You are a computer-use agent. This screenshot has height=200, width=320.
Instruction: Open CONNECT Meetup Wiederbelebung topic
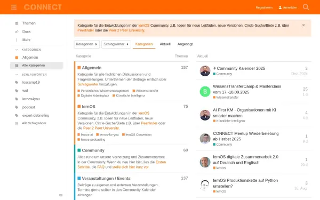coord(246,137)
